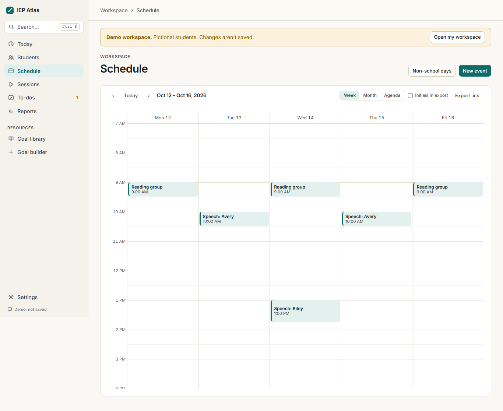
Task: Open Thursday's Speech: Avery event
Action: 377,219
